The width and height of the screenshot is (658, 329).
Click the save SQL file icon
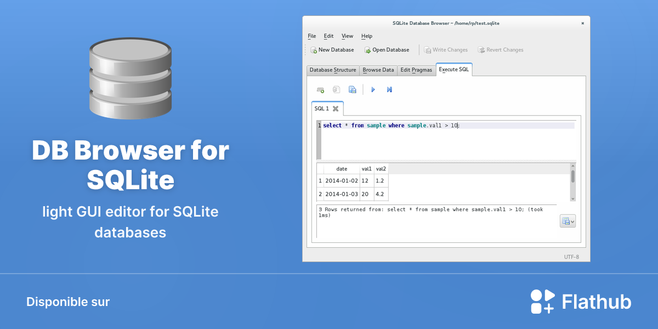(x=353, y=89)
